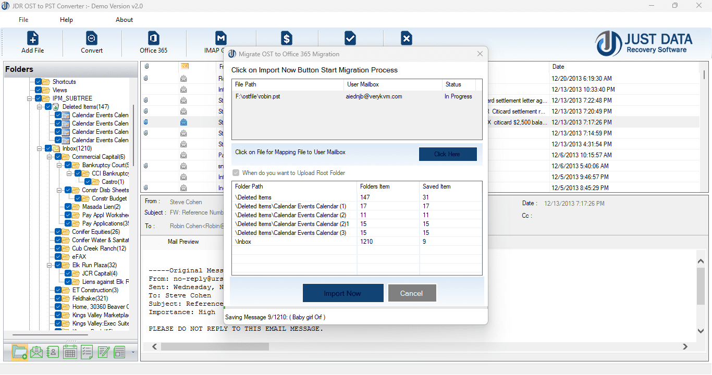712x375 pixels.
Task: Uncheck the Commercial Capital(6) checkbox
Action: pos(58,157)
